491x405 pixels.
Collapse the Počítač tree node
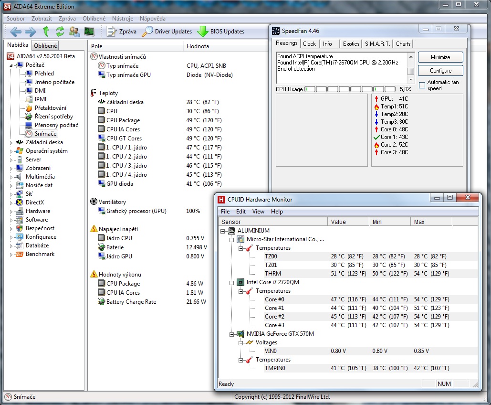click(x=11, y=65)
